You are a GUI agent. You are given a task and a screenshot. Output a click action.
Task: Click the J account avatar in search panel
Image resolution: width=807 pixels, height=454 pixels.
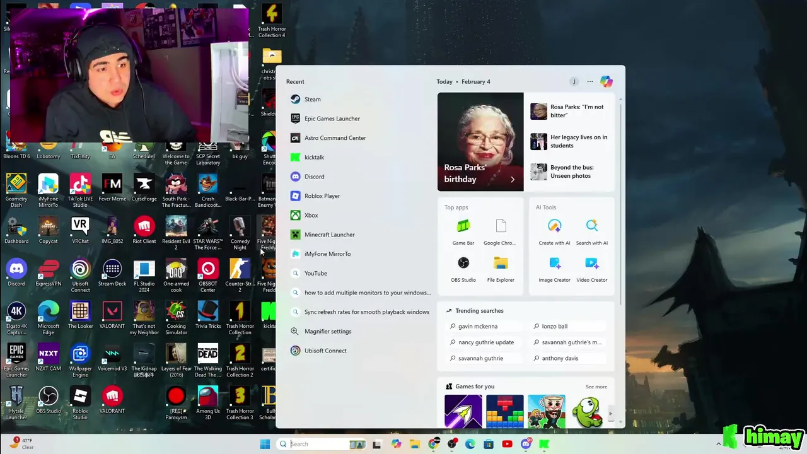574,81
